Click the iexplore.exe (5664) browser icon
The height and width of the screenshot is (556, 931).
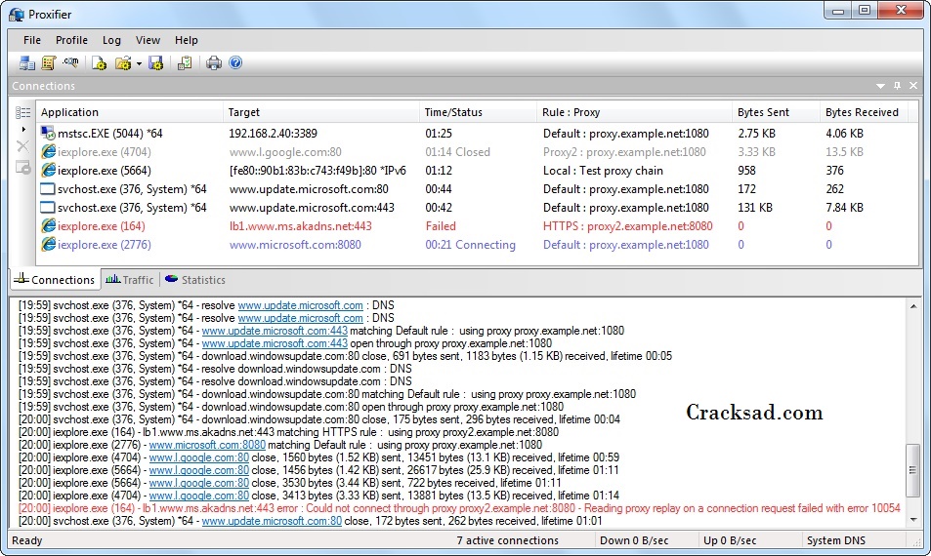click(x=48, y=170)
